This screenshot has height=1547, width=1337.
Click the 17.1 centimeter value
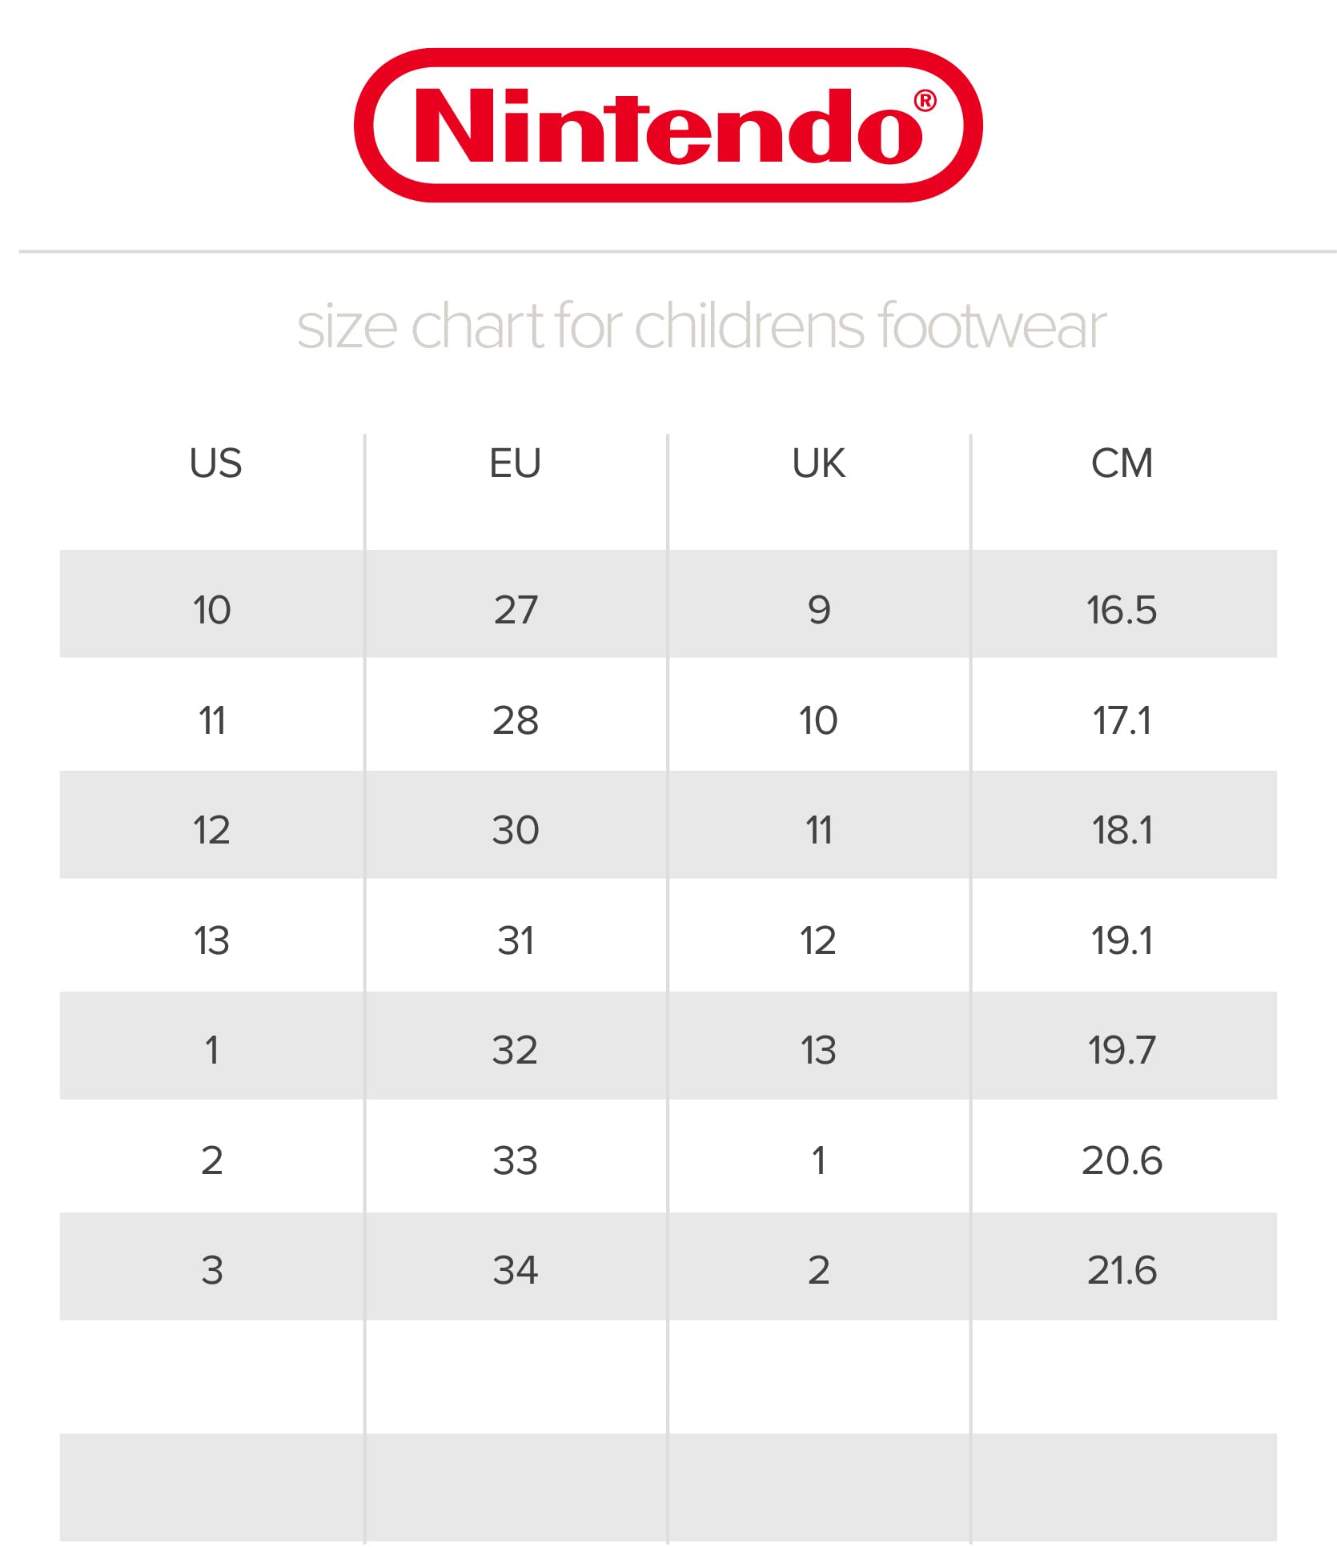(x=1122, y=720)
